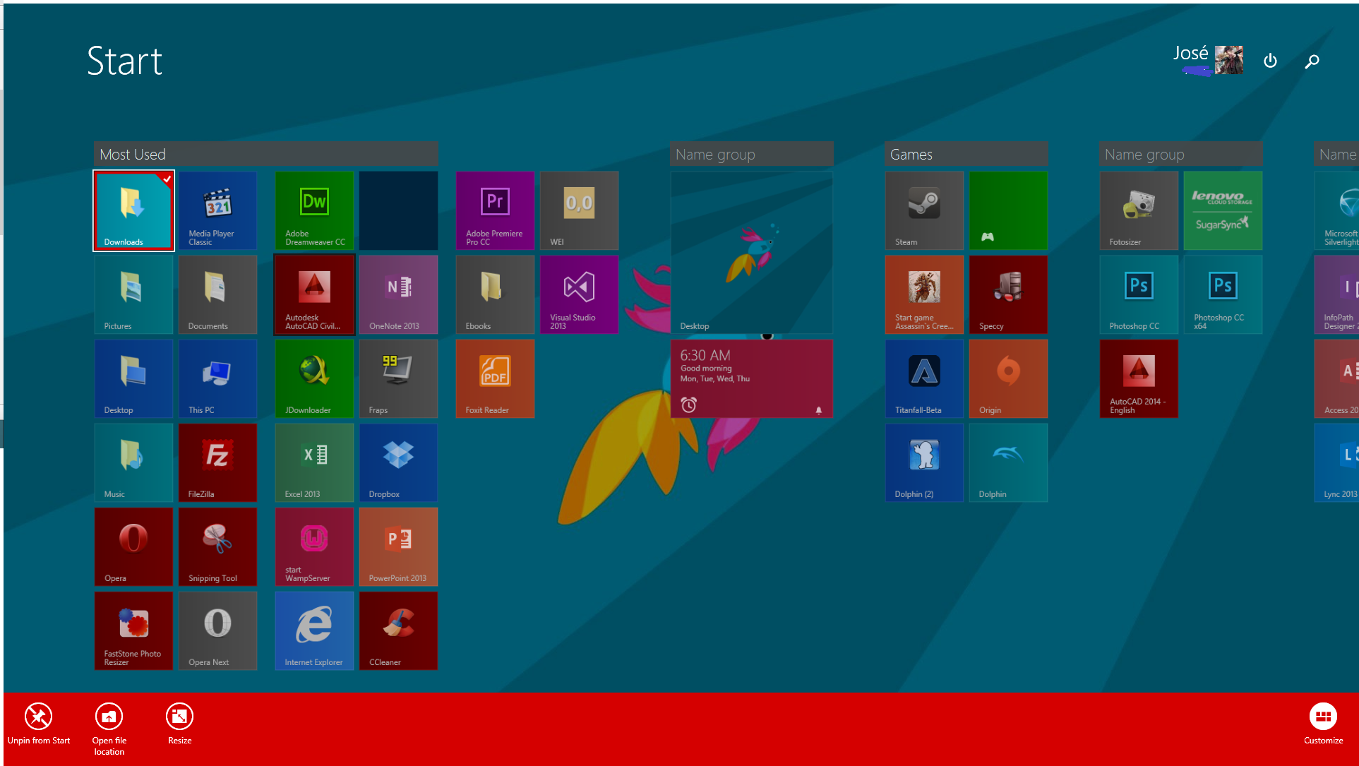The image size is (1359, 766).
Task: Open Foxit Reader
Action: pos(494,378)
